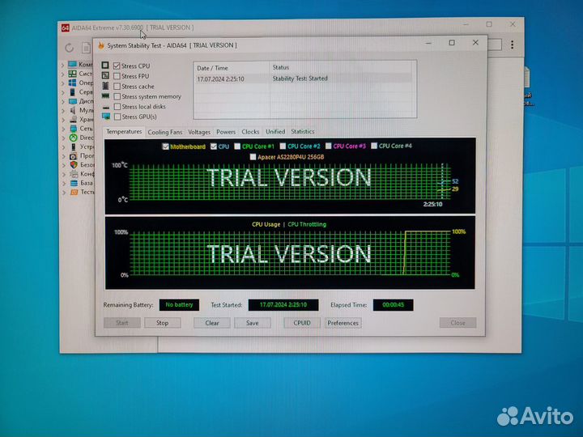
Task: Switch to the Cooling Fans tab
Action: click(165, 132)
